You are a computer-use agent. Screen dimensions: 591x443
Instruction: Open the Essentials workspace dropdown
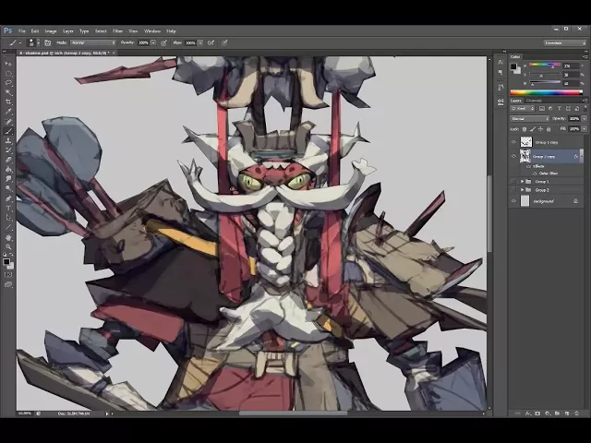pyautogui.click(x=564, y=43)
